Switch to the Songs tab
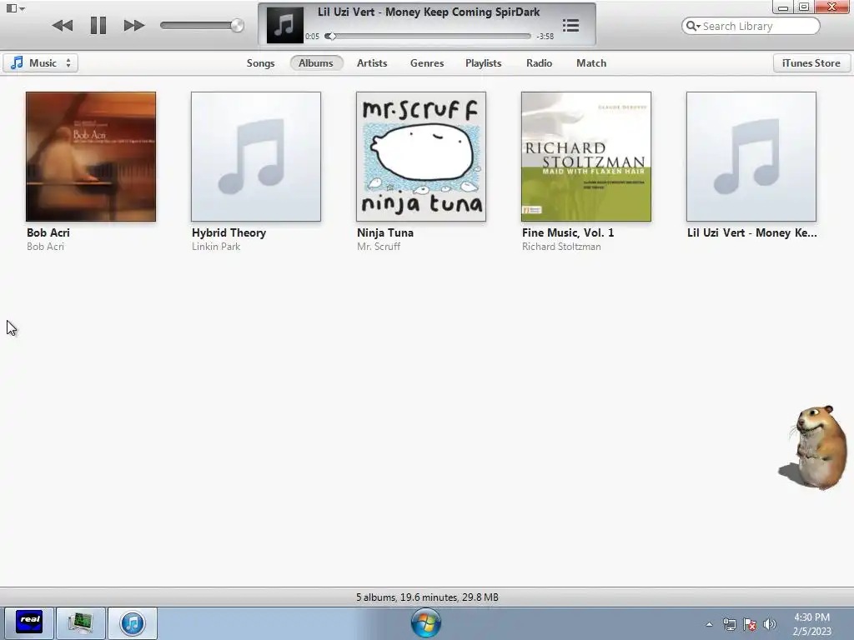Image resolution: width=854 pixels, height=640 pixels. click(x=260, y=63)
